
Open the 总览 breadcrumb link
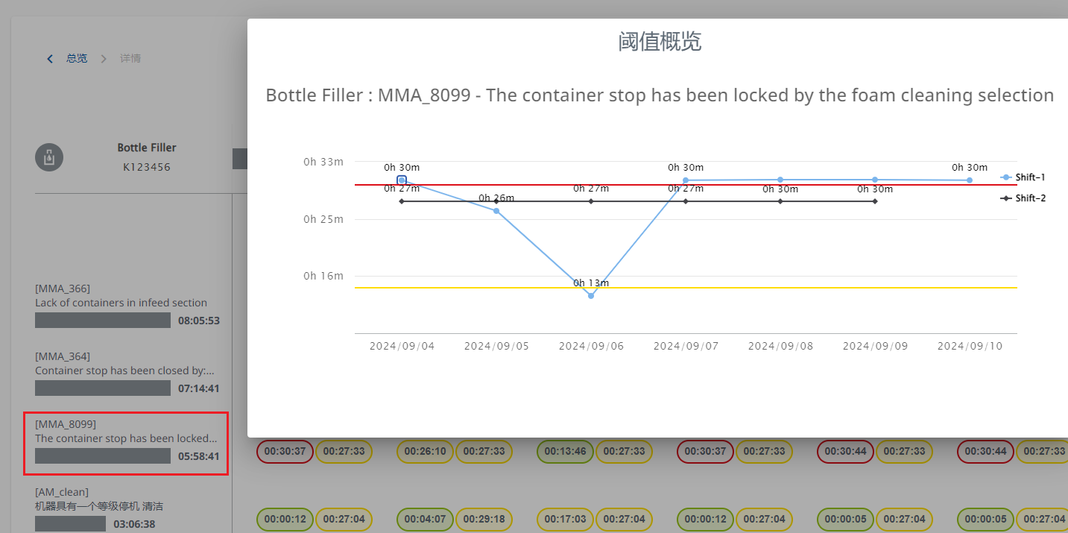77,58
